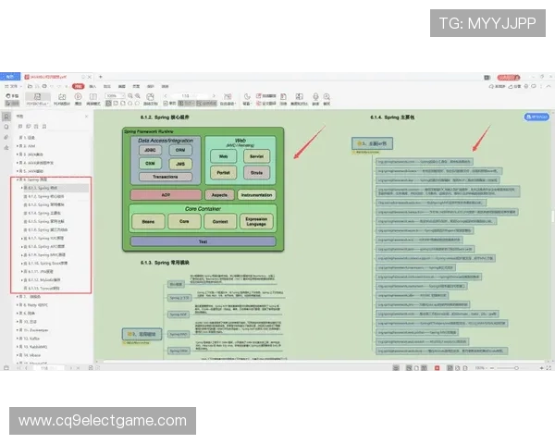Click the print icon in quick access bar
The width and height of the screenshot is (555, 444).
[44, 86]
